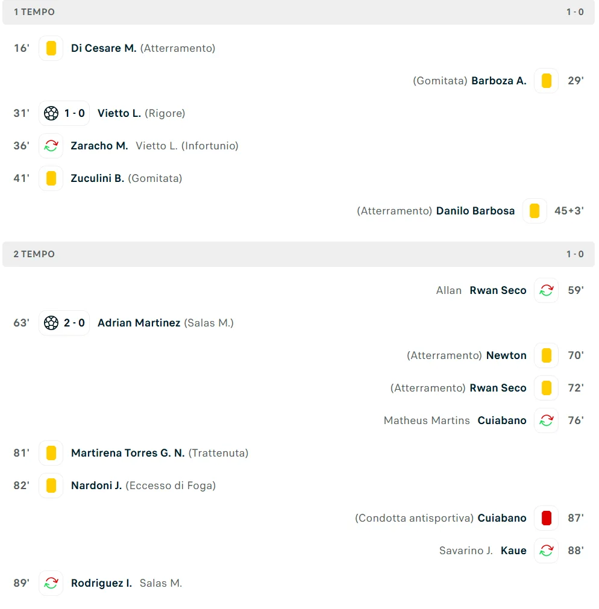Click Savarino J. substituted player name
Image resolution: width=599 pixels, height=609 pixels.
[466, 551]
